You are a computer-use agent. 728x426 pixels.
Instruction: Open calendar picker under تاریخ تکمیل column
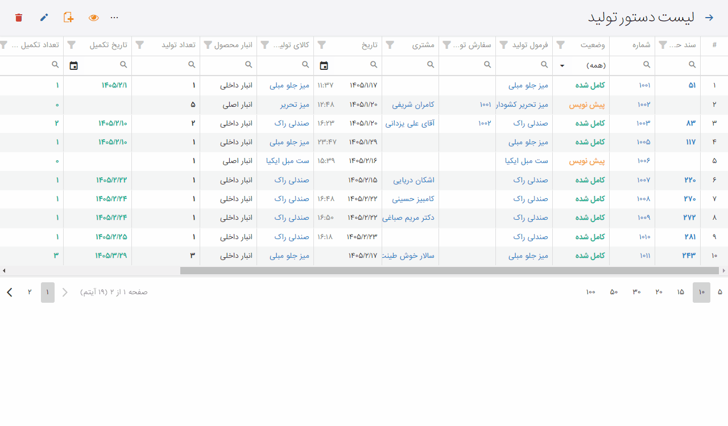(x=73, y=65)
